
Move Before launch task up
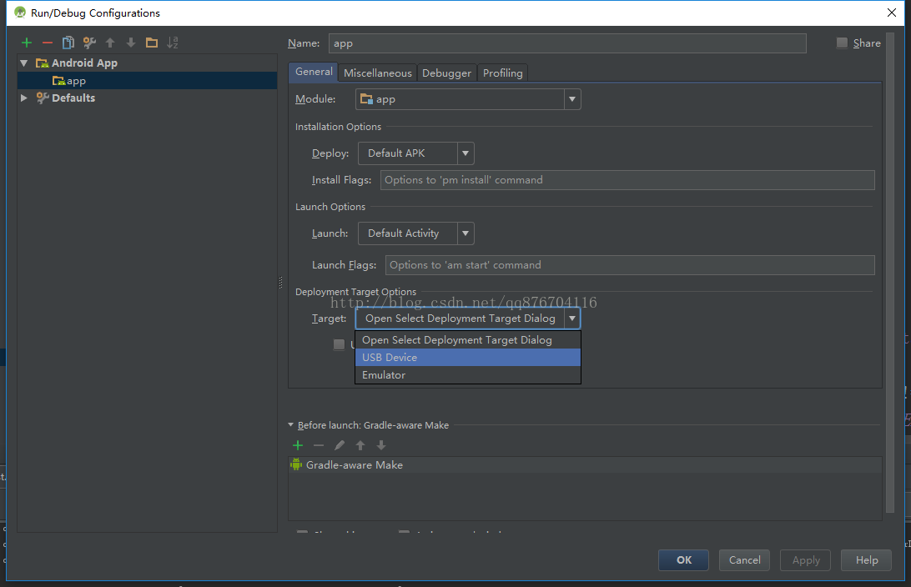pyautogui.click(x=360, y=445)
